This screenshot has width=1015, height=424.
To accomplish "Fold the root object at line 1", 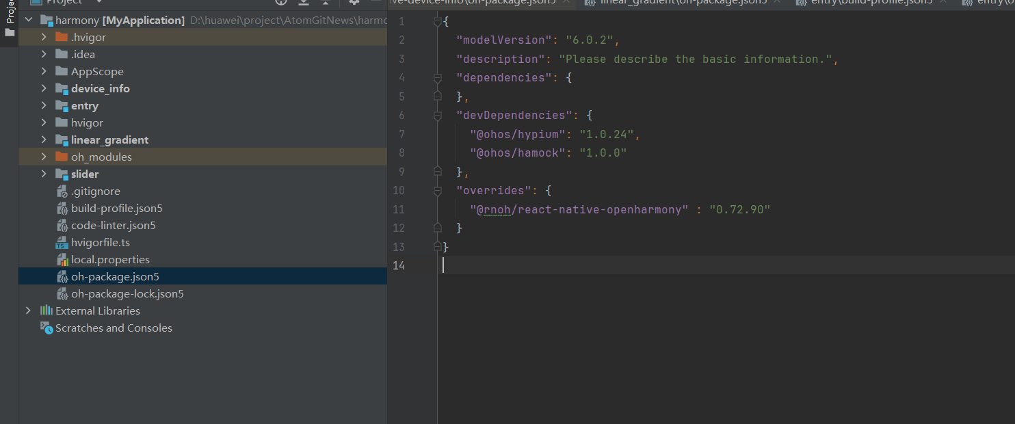I will click(x=438, y=22).
